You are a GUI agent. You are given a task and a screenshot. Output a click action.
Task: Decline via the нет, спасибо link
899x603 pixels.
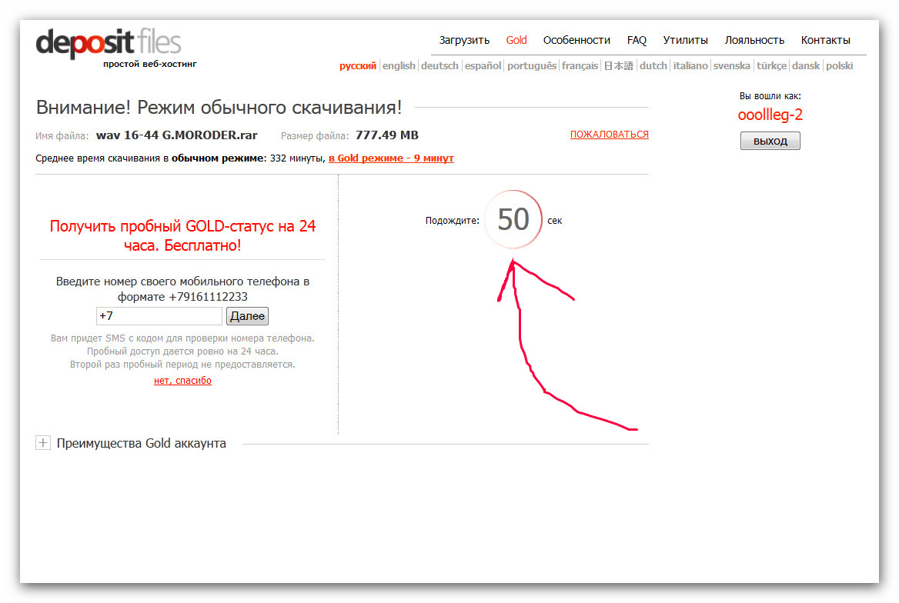182,381
